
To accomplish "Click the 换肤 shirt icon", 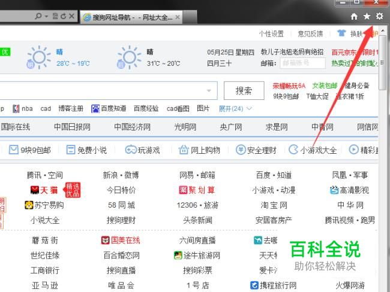I will tap(341, 33).
